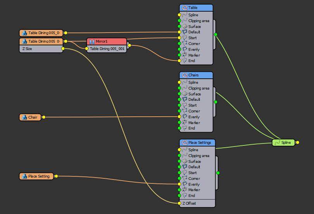The image size is (314, 214).
Task: Click the Marker icon in the Chairs generator
Action: [x=185, y=123]
